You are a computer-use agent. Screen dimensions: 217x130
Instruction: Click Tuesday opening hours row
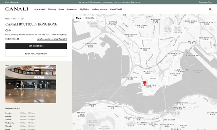pyautogui.click(x=20, y=120)
